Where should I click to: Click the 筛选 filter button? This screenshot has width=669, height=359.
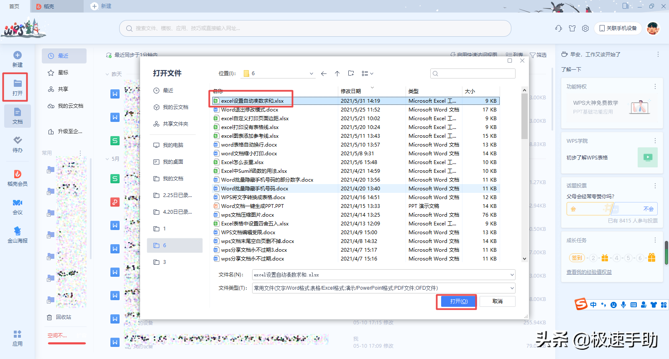539,55
